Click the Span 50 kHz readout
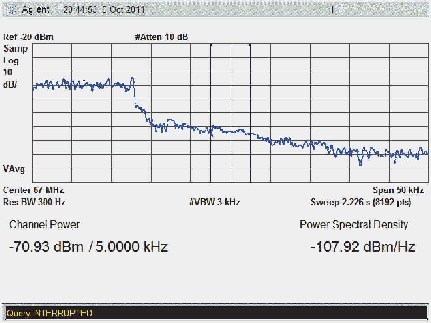Viewport: 431px width, 323px height. click(398, 190)
